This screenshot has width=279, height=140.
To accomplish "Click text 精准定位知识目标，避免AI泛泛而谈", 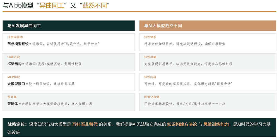I will (x=173, y=44).
